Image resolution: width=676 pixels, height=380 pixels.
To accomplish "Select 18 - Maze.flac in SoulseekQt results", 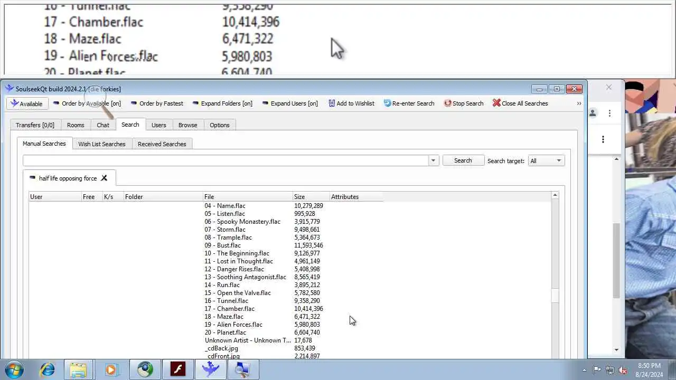I will click(224, 317).
